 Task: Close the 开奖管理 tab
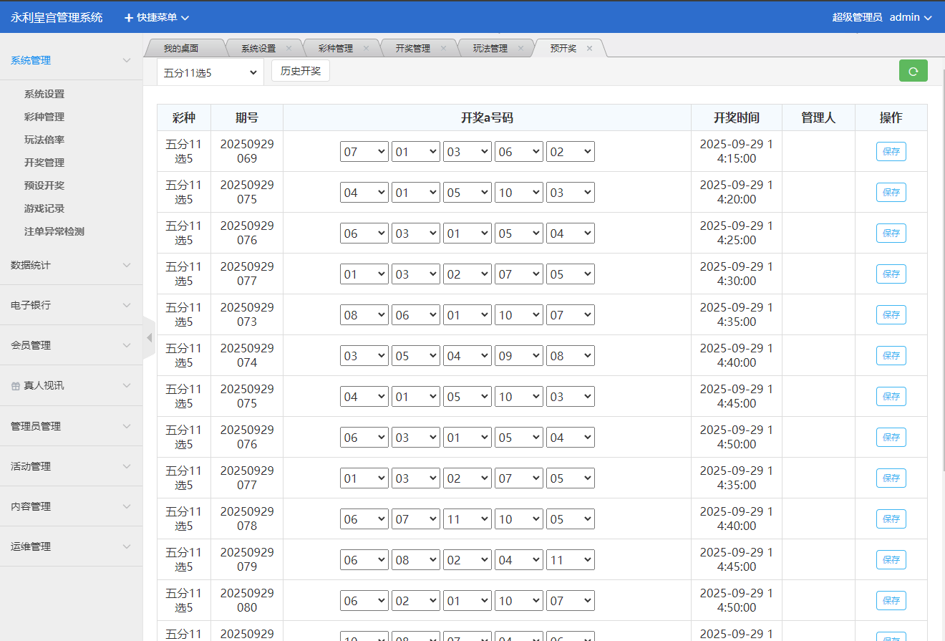(443, 49)
